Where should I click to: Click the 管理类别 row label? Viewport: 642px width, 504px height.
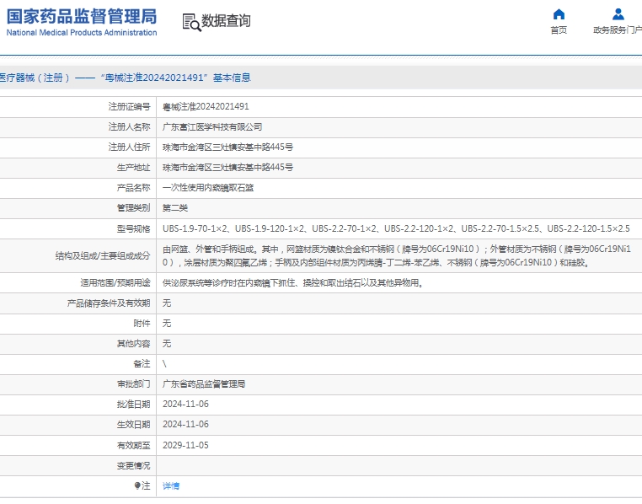pyautogui.click(x=133, y=208)
